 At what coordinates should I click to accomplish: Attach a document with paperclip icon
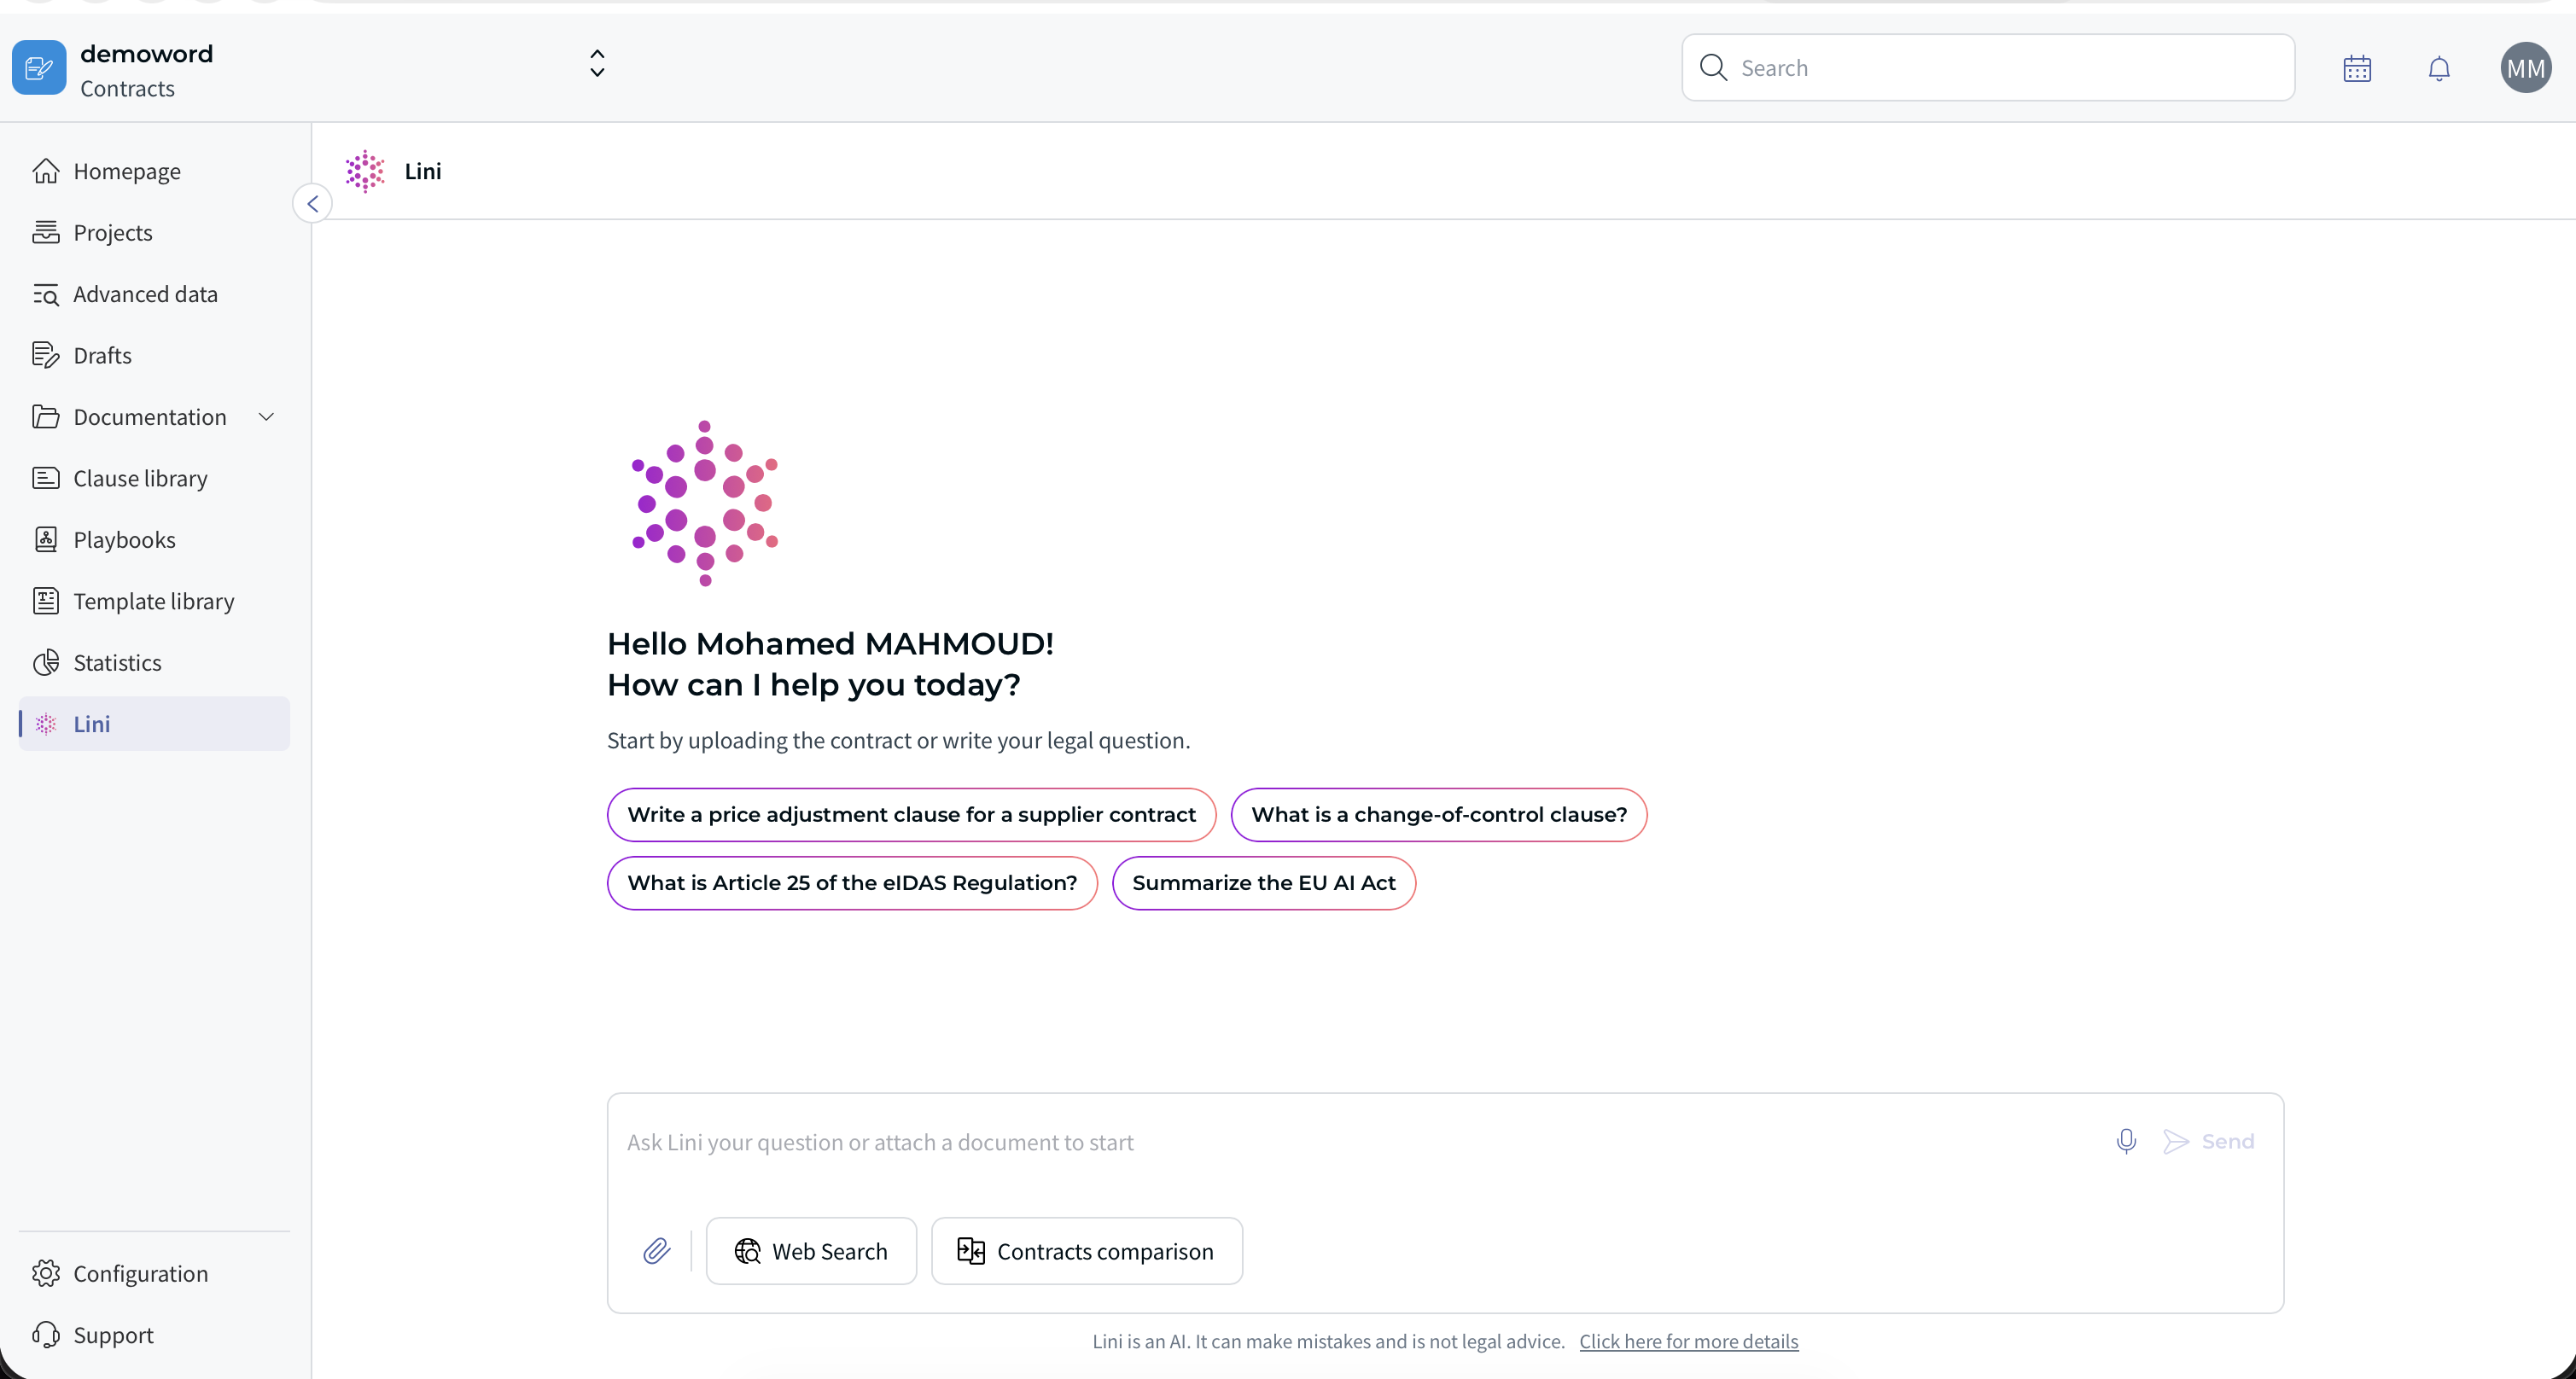click(x=656, y=1250)
